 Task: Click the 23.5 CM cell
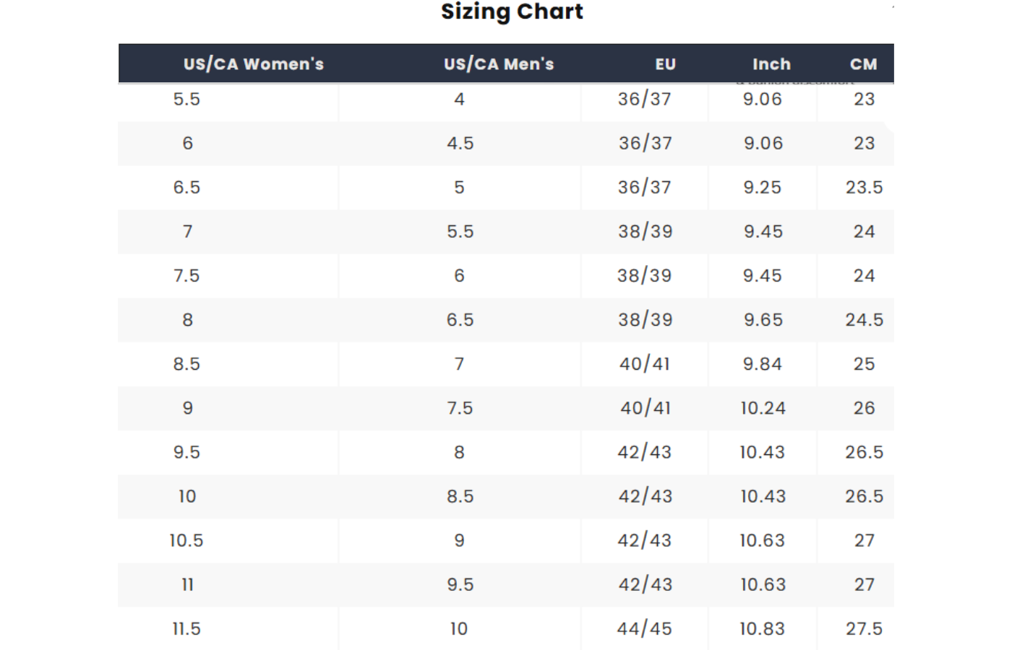pyautogui.click(x=864, y=188)
